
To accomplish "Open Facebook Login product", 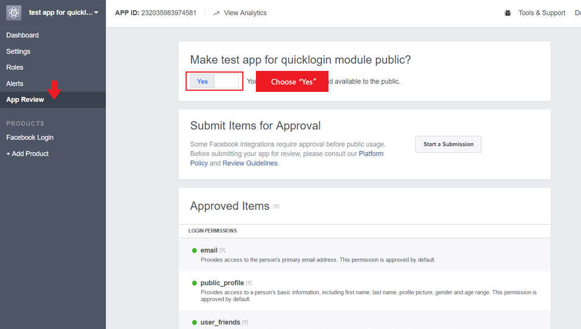I will [x=30, y=137].
